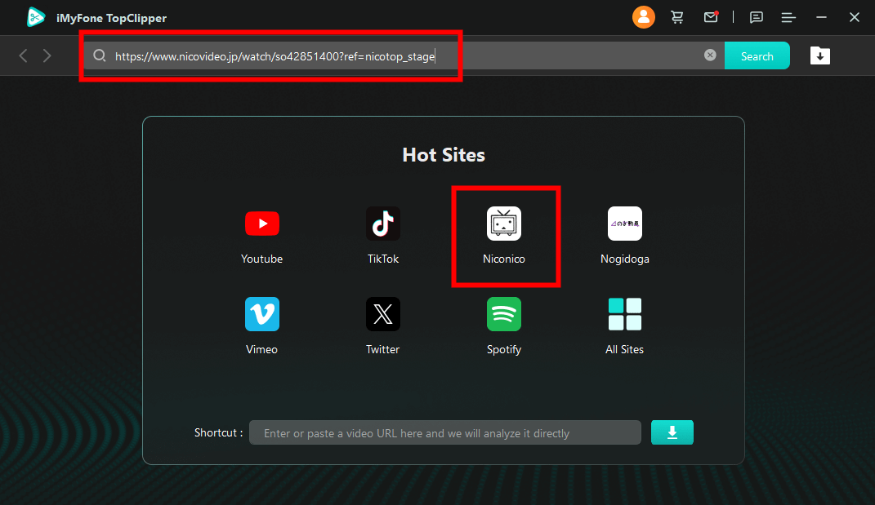The width and height of the screenshot is (875, 505).
Task: Click the Vimeo label
Action: [261, 349]
